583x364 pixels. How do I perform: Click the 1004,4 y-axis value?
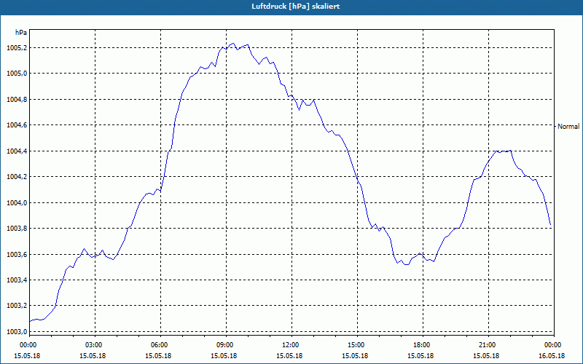pos(17,151)
